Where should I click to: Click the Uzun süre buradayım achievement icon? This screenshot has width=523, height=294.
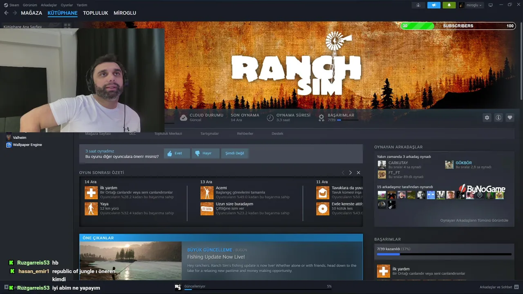pyautogui.click(x=207, y=208)
